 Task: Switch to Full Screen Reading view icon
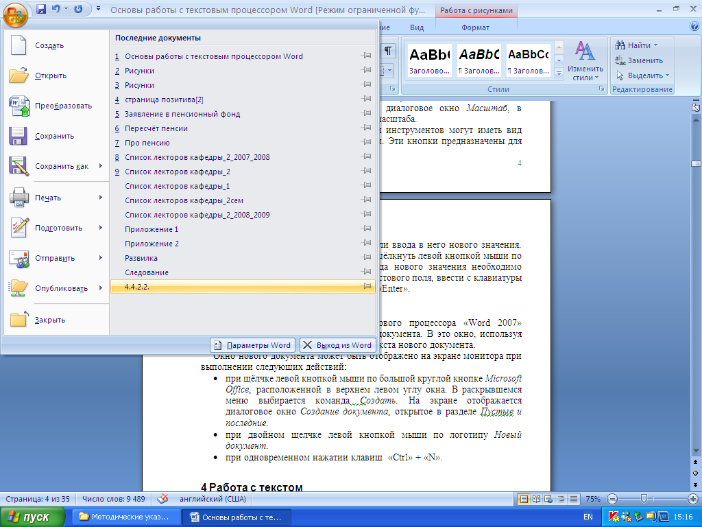tap(536, 499)
